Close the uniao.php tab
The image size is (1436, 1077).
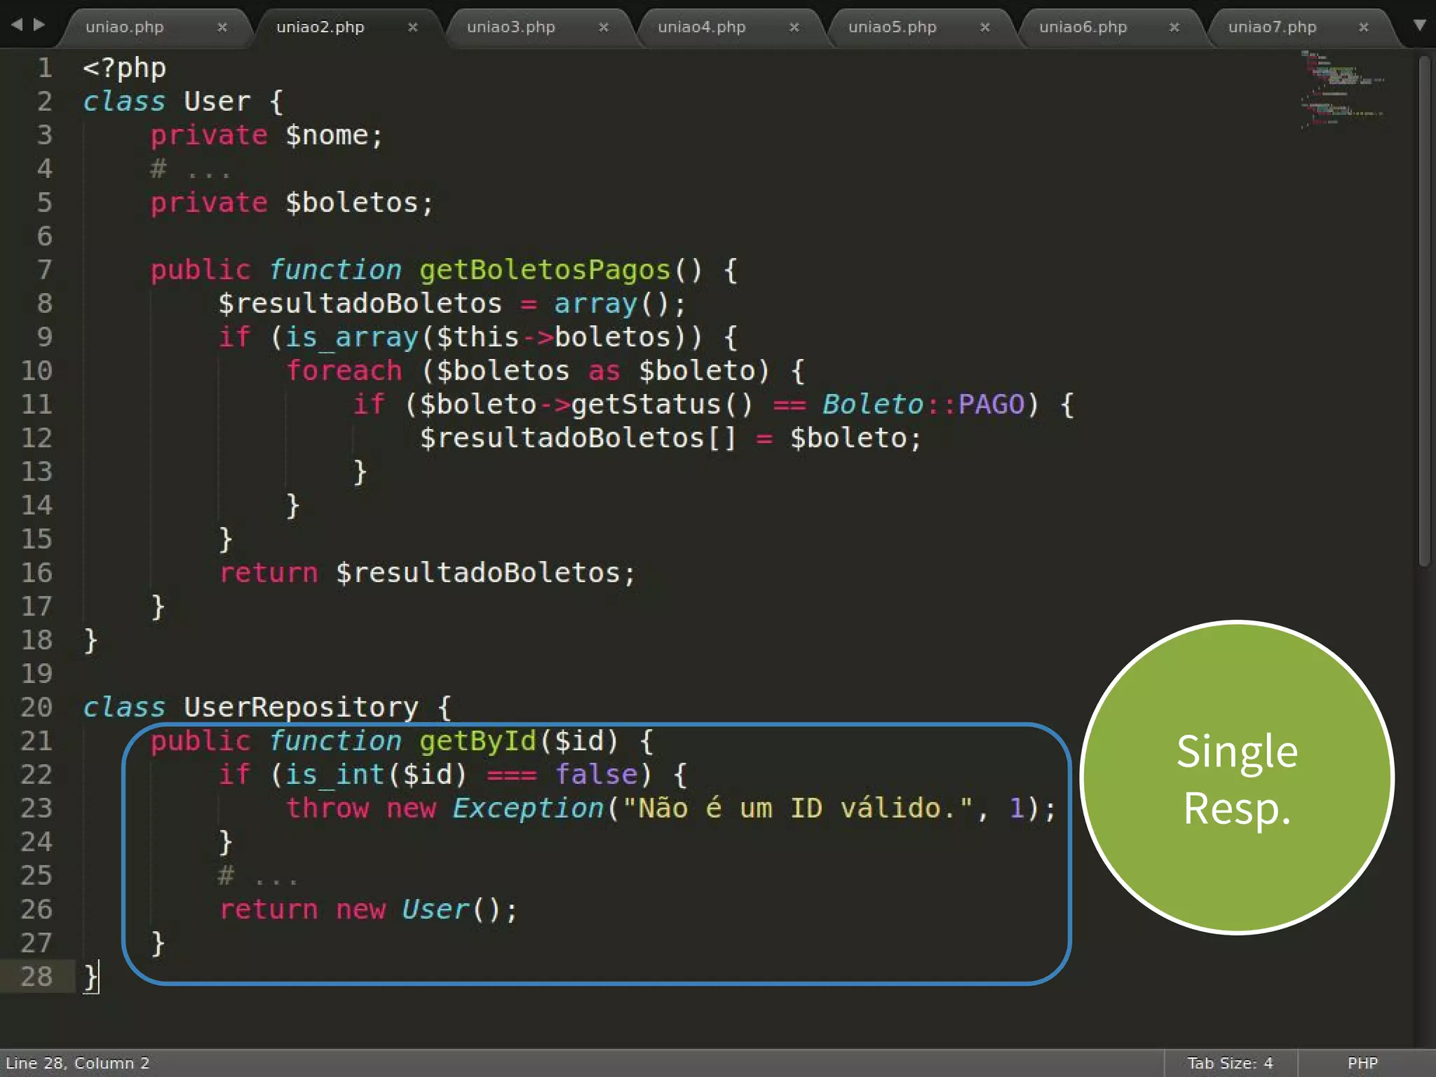tap(222, 27)
